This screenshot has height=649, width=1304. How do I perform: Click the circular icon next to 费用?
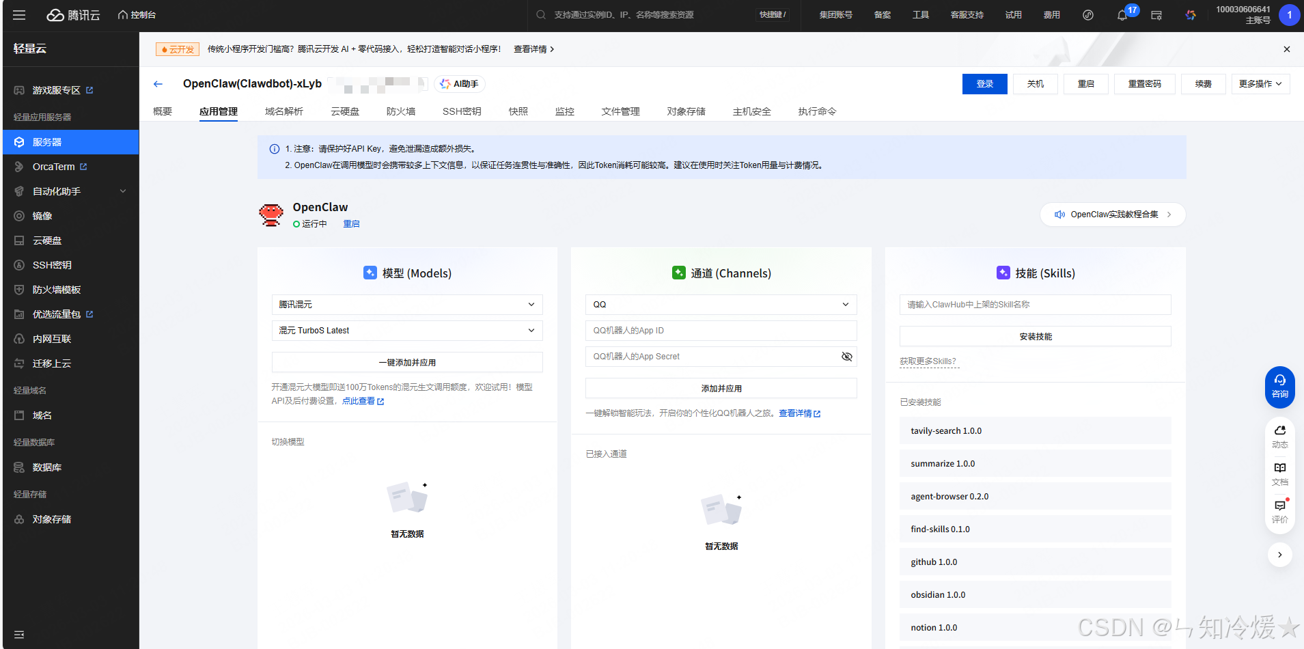click(x=1088, y=15)
